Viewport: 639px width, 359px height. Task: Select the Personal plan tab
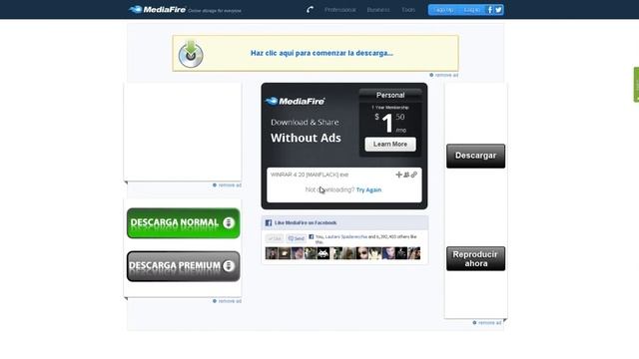click(390, 95)
